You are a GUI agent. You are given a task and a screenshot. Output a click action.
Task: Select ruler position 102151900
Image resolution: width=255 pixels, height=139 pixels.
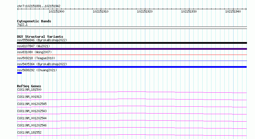click(x=57, y=11)
